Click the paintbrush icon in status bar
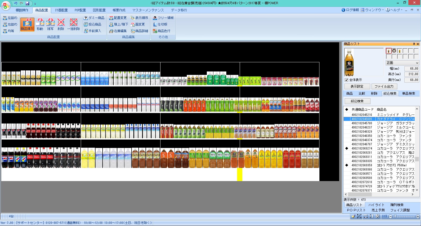Screen dimensions: 421x226 [x=353, y=216]
